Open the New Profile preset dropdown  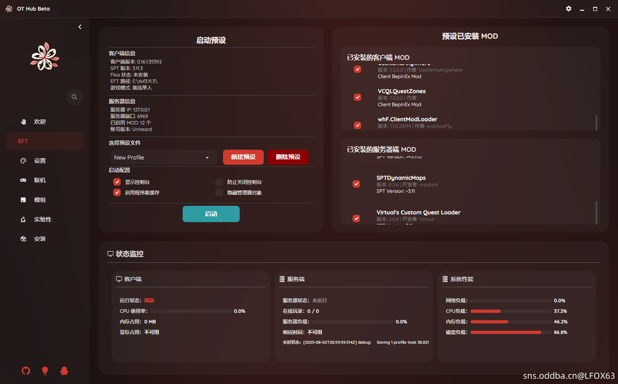pos(164,157)
